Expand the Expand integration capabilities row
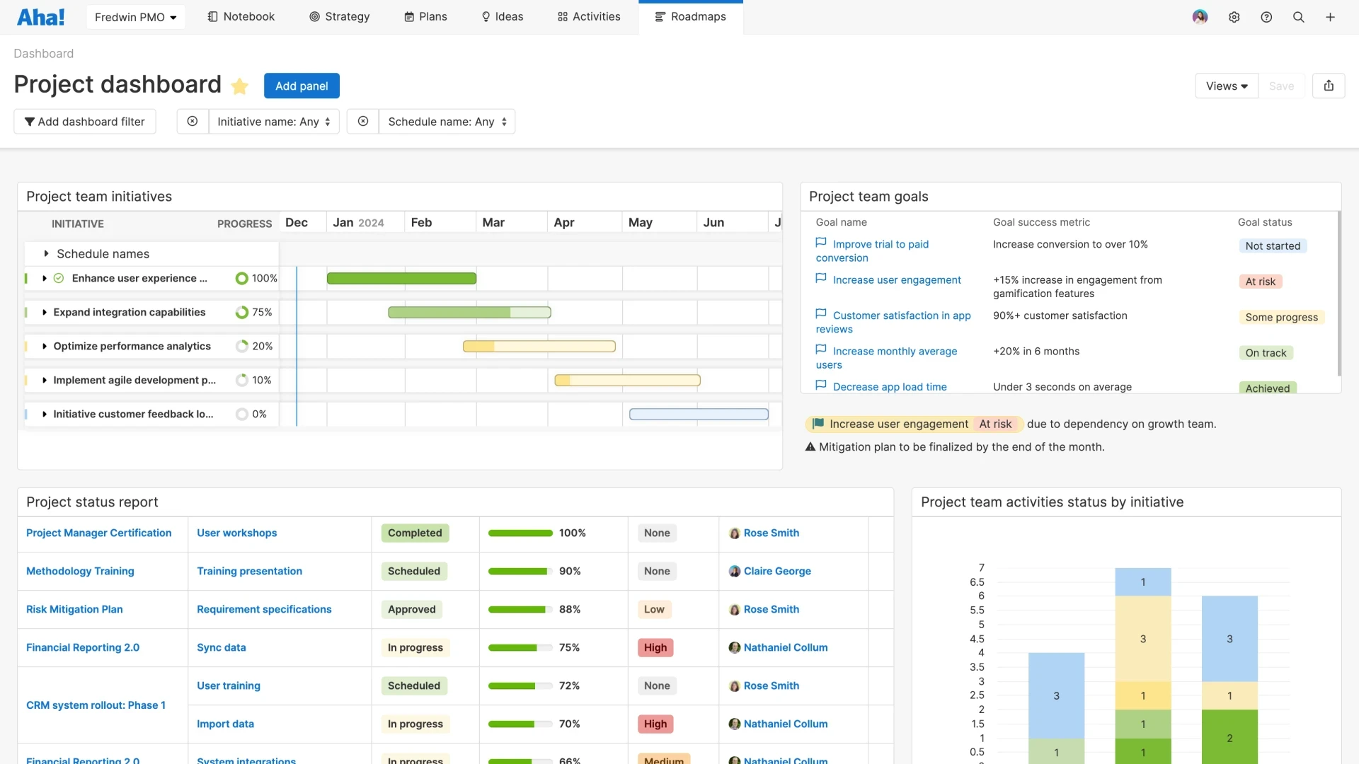Viewport: 1359px width, 764px height. pos(45,312)
